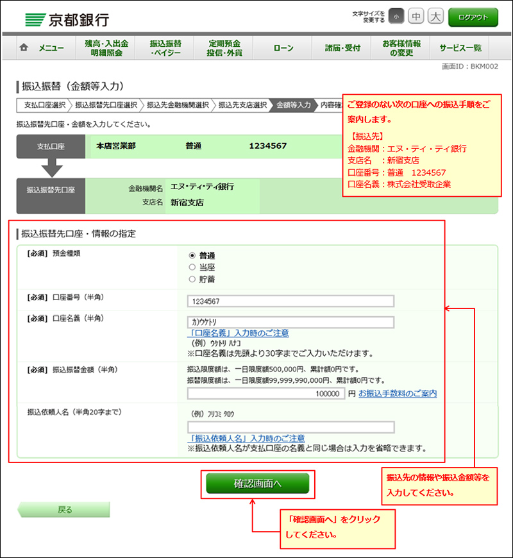Viewport: 513px width, 558px height.
Task: Open サービス一覧 menu
Action: (x=460, y=48)
